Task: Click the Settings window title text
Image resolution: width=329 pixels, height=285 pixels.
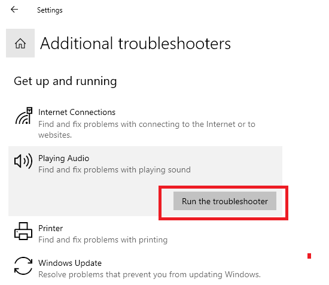Action: tap(50, 10)
